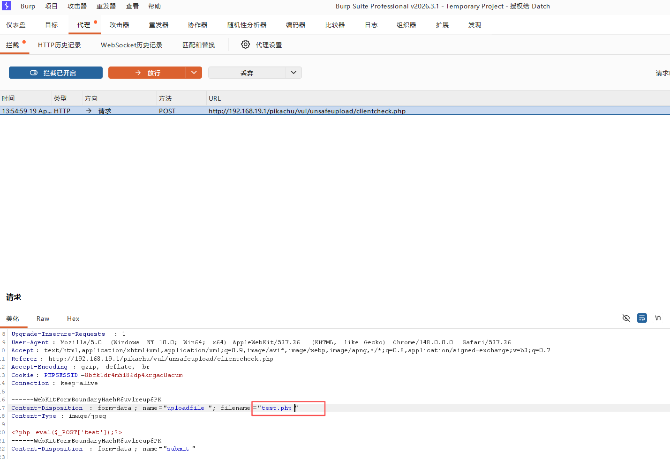Open the HTTP历史记录 sub-tab
670x459 pixels.
pyautogui.click(x=60, y=45)
